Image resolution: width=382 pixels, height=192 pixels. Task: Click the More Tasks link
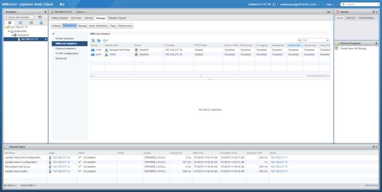click(x=372, y=185)
